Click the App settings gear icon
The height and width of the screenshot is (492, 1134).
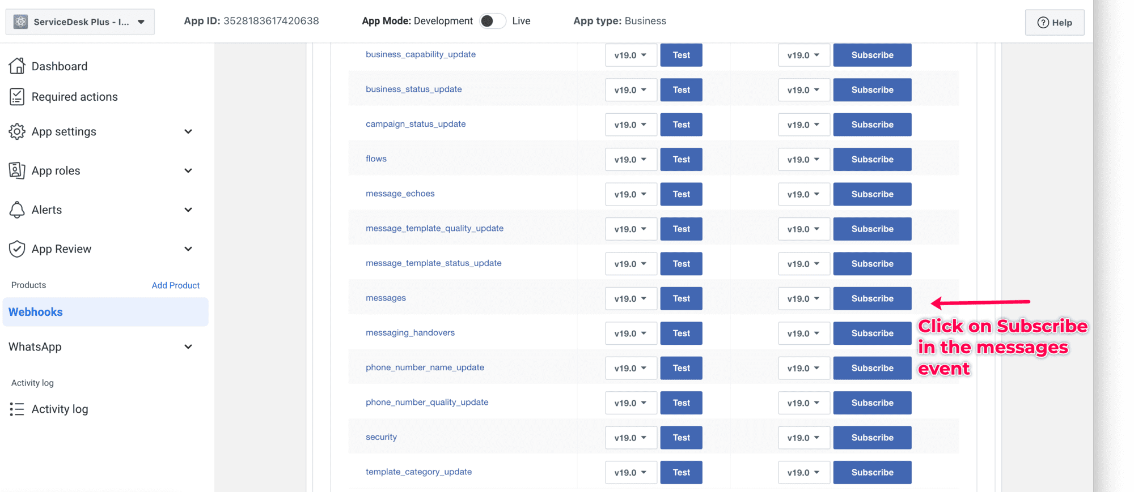point(17,131)
